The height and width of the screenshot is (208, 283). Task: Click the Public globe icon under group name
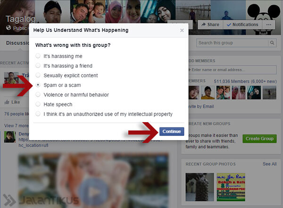[8, 28]
